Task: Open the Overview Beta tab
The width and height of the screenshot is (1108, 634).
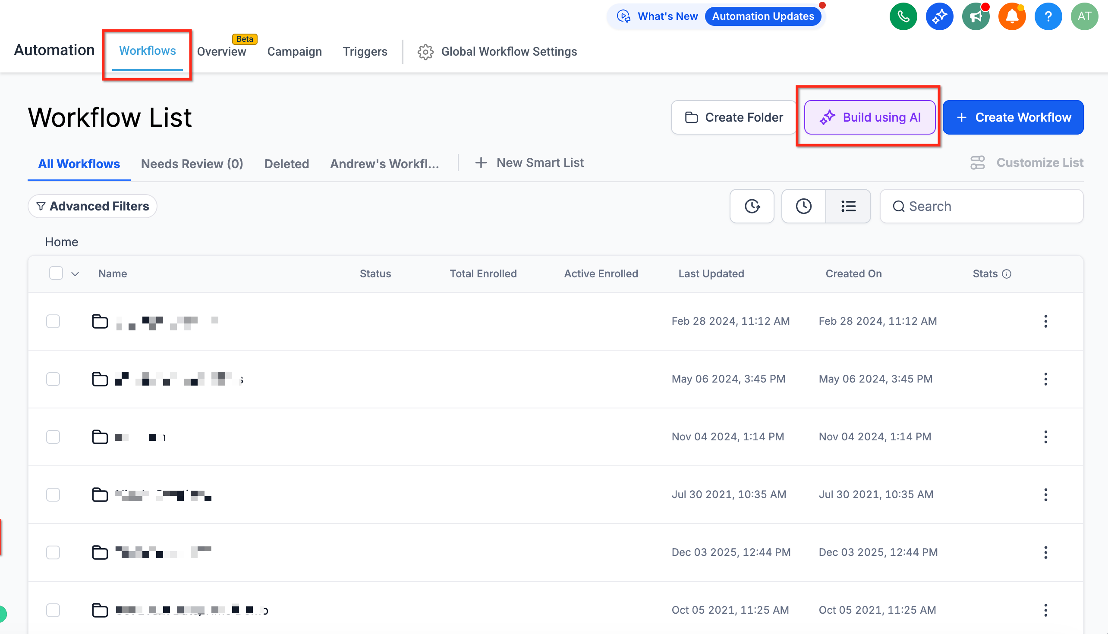Action: [x=221, y=52]
